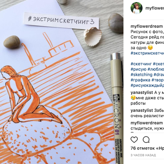Screen dimensions: 164x164
Task: Open myflowerdream profile avatar picture
Action: pos(137,8)
